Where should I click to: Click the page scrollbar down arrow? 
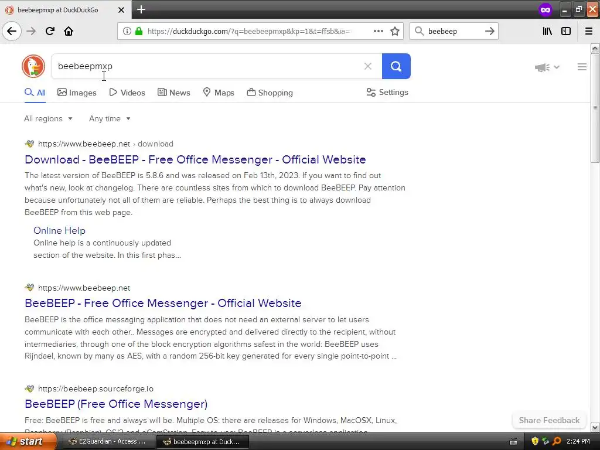pos(595,427)
